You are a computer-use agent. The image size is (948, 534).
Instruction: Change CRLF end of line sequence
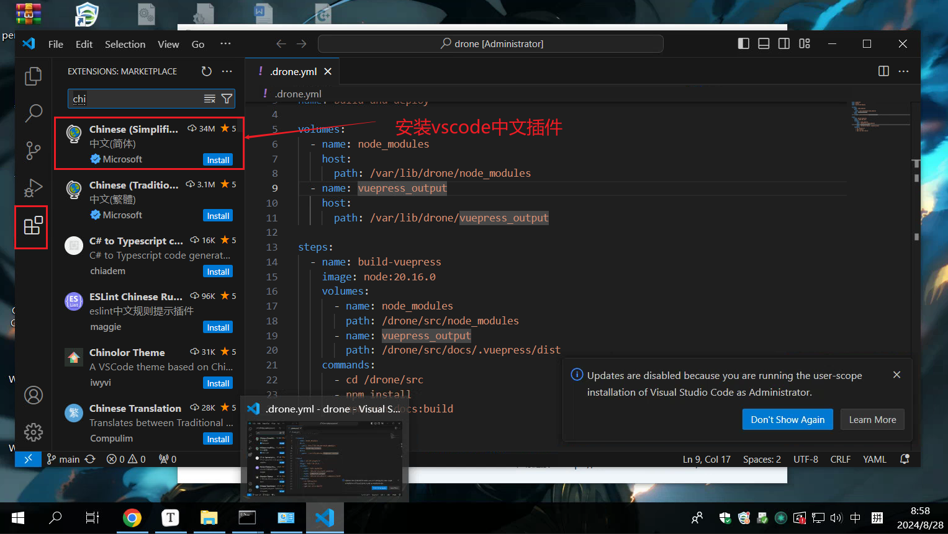pyautogui.click(x=841, y=459)
